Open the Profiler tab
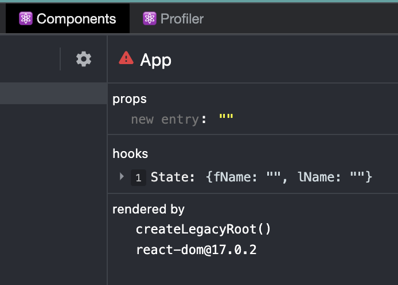This screenshot has width=398, height=285. 173,18
